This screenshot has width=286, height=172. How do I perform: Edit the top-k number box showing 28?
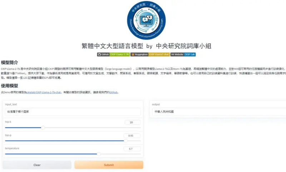pyautogui.click(x=133, y=122)
